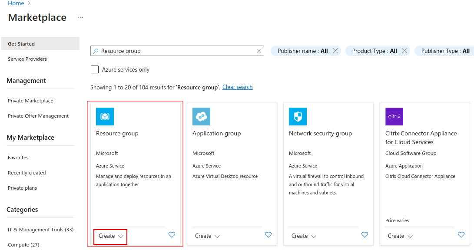The width and height of the screenshot is (474, 250).
Task: Open the Marketplace more options ellipsis
Action: click(x=80, y=17)
